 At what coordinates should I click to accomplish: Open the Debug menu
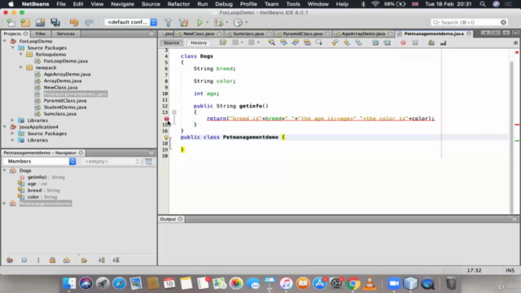pyautogui.click(x=224, y=4)
